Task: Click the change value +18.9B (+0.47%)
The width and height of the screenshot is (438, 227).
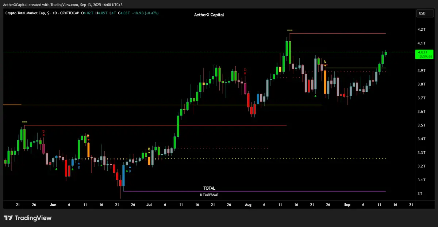Action: click(x=145, y=13)
